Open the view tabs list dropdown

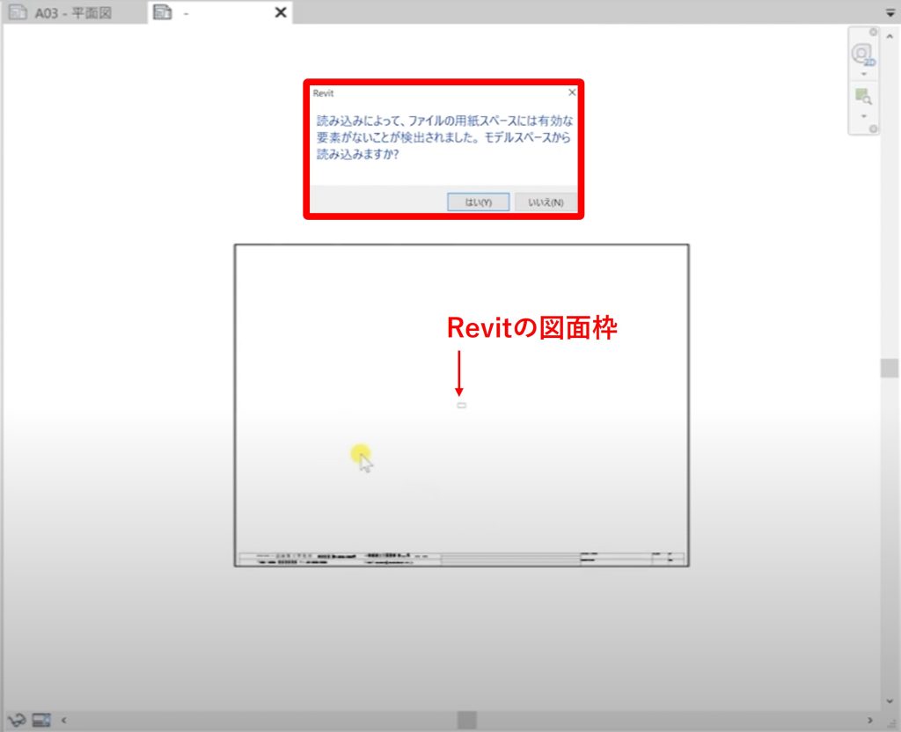890,12
